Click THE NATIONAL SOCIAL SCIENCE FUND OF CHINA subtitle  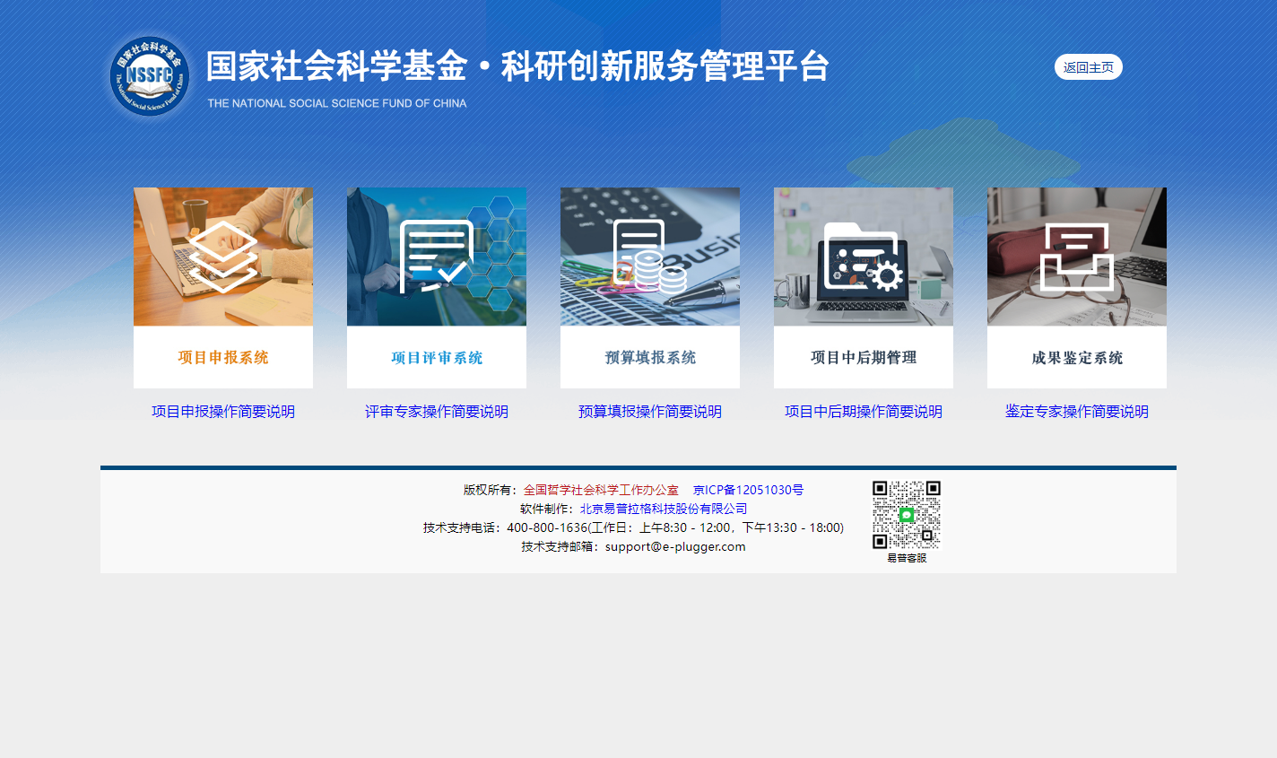pos(337,103)
